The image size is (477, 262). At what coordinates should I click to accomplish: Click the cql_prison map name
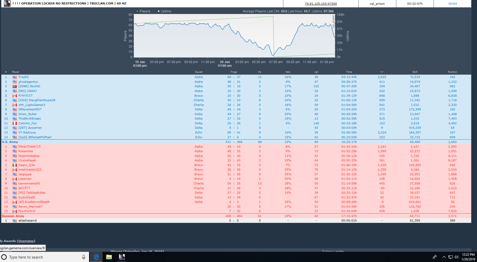[377, 4]
